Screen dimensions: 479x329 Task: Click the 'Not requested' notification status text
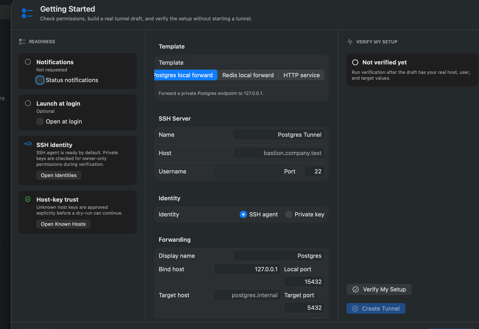(x=52, y=70)
